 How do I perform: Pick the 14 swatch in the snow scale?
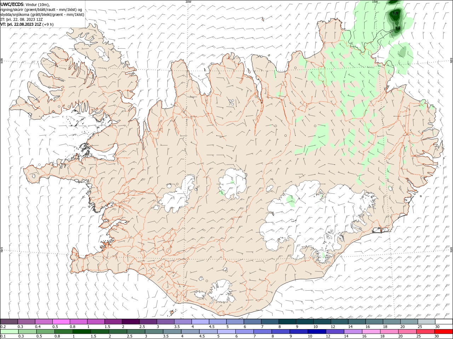click(357, 321)
